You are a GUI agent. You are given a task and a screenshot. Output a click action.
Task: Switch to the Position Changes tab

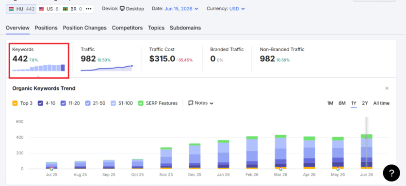click(85, 28)
